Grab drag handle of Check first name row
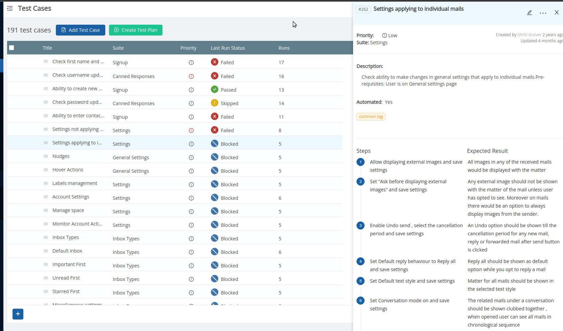Viewport: 563px width, 331px height. [46, 62]
